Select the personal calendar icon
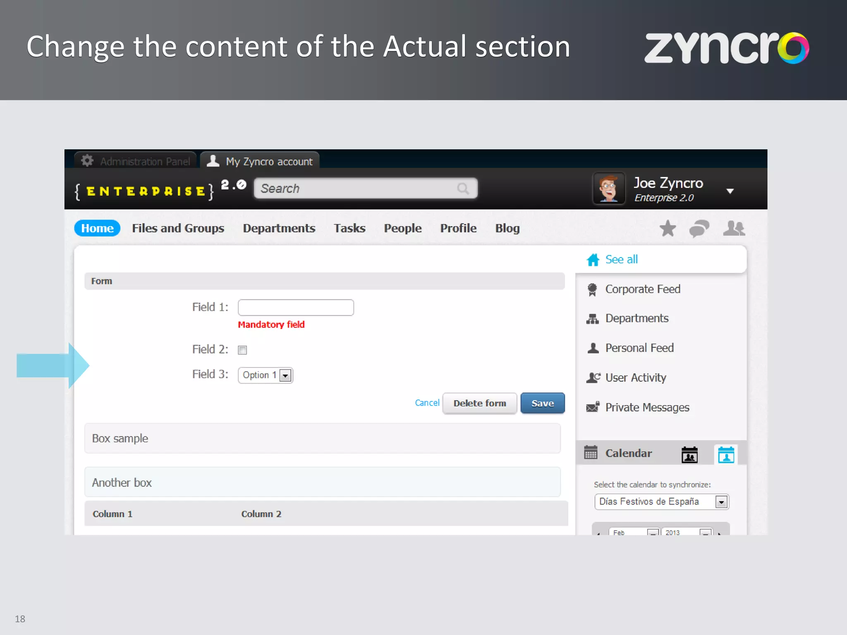The image size is (847, 635). (x=726, y=454)
